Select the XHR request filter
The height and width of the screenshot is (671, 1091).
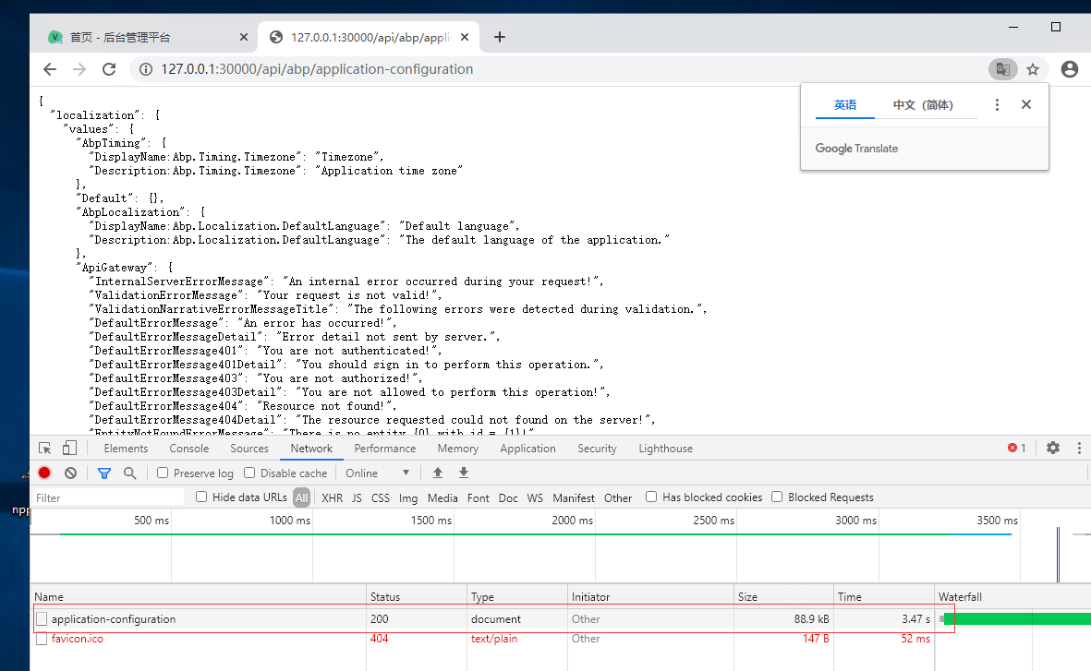click(332, 497)
